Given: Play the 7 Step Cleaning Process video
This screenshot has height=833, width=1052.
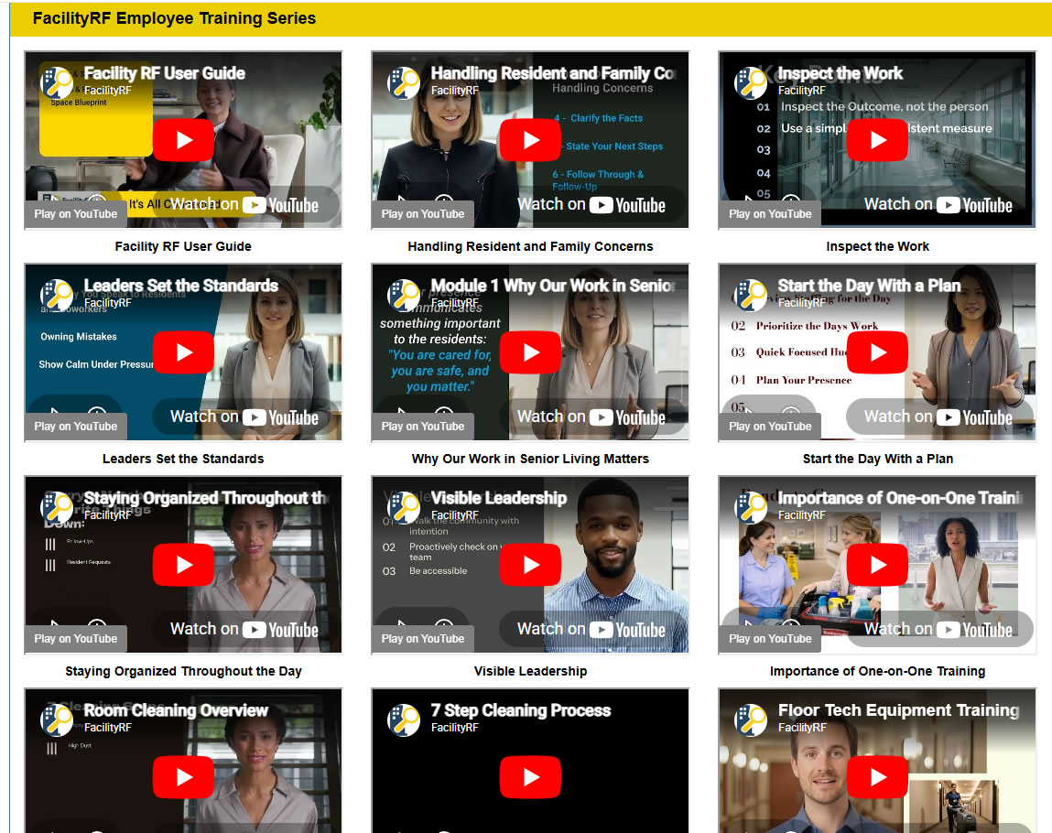Looking at the screenshot, I should [x=530, y=777].
